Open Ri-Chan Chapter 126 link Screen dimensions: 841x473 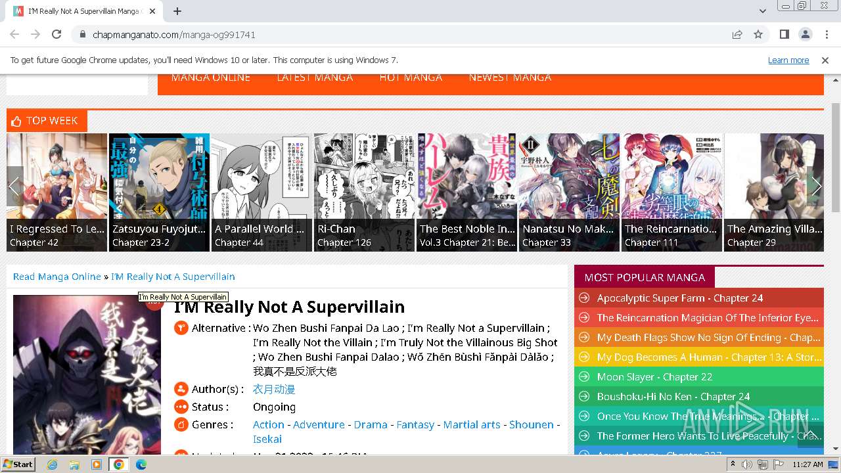pos(344,242)
